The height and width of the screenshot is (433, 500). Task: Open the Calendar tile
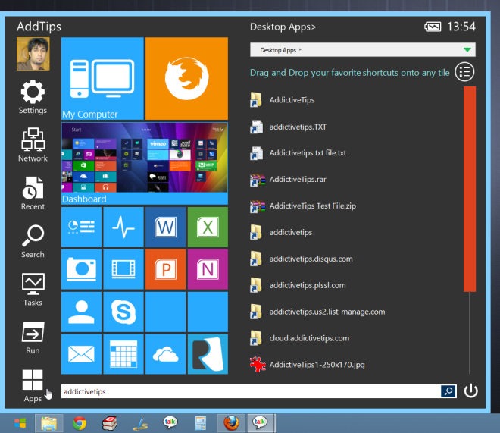coord(123,354)
